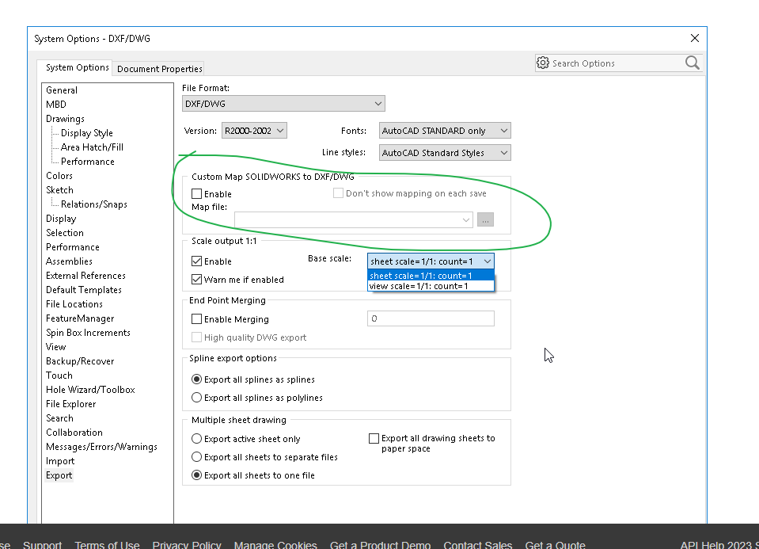Image resolution: width=759 pixels, height=549 pixels.
Task: Select Export in options tree
Action: click(59, 475)
